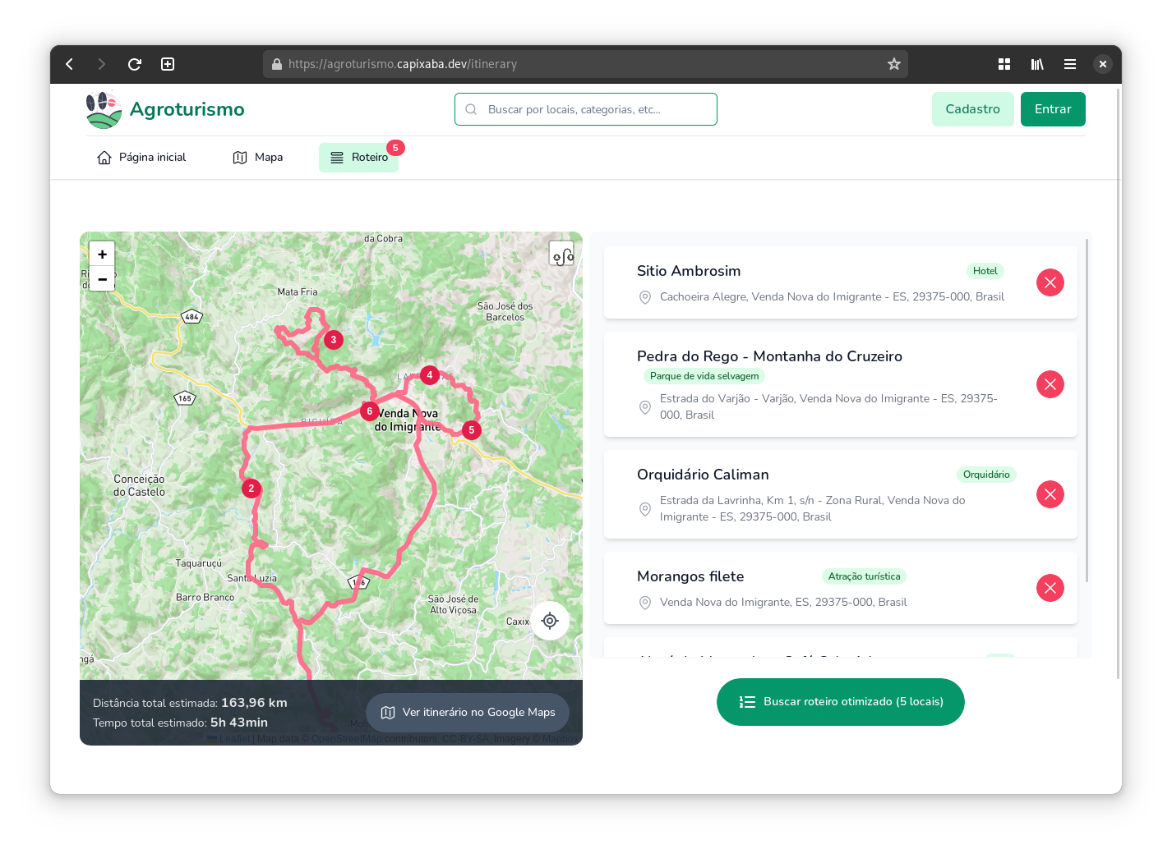The height and width of the screenshot is (849, 1172).
Task: Click Distância total estimada value 163,96 km
Action: click(254, 703)
